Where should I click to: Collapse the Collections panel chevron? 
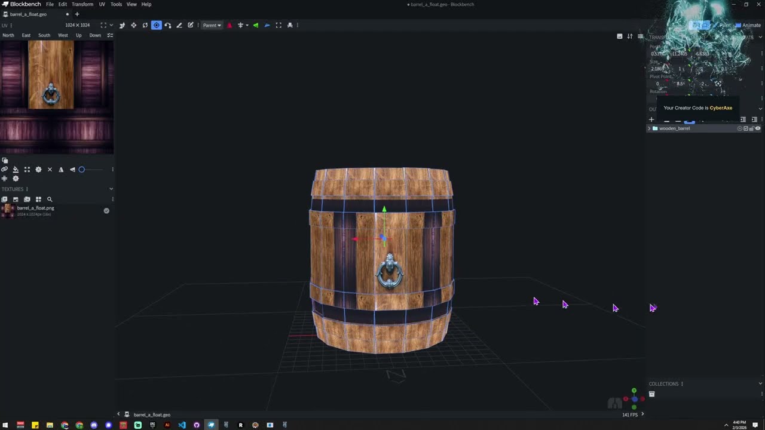pos(760,383)
